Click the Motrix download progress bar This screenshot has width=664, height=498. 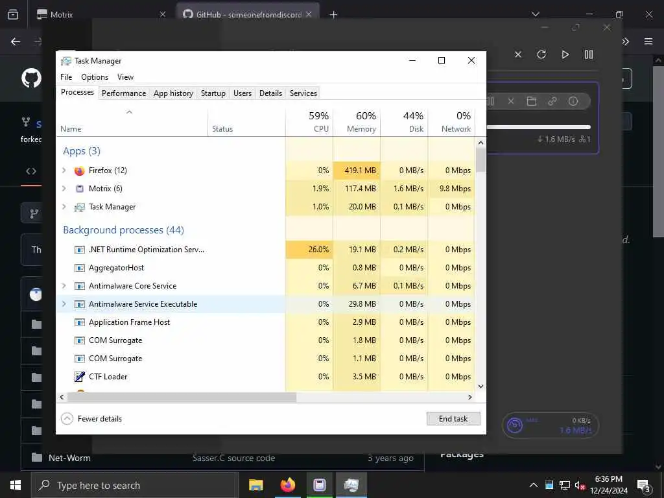point(539,127)
